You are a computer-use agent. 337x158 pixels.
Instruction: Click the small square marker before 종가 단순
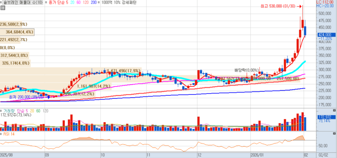coord(47,3)
